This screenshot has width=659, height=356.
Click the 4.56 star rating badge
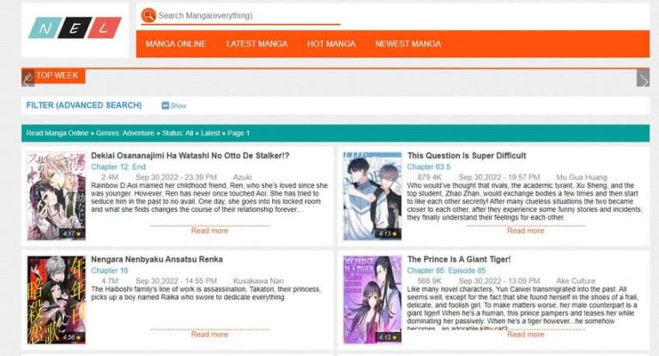point(72,337)
